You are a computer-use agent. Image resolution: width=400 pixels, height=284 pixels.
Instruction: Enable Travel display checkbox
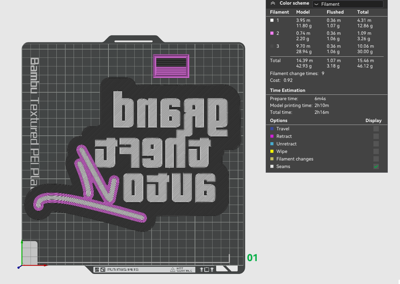pyautogui.click(x=376, y=129)
